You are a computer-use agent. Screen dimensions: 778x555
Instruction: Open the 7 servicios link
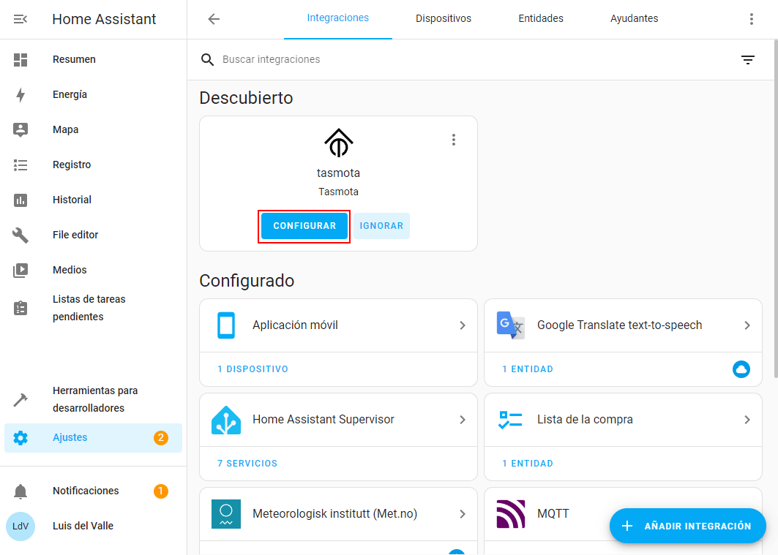[247, 464]
